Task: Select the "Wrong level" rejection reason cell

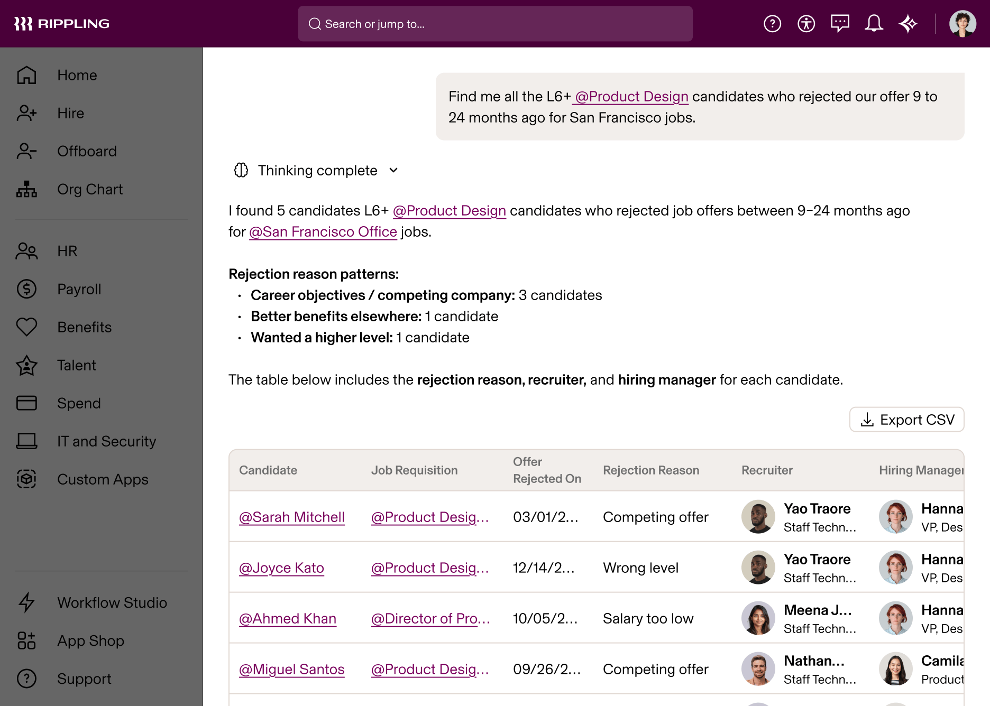Action: click(x=640, y=568)
